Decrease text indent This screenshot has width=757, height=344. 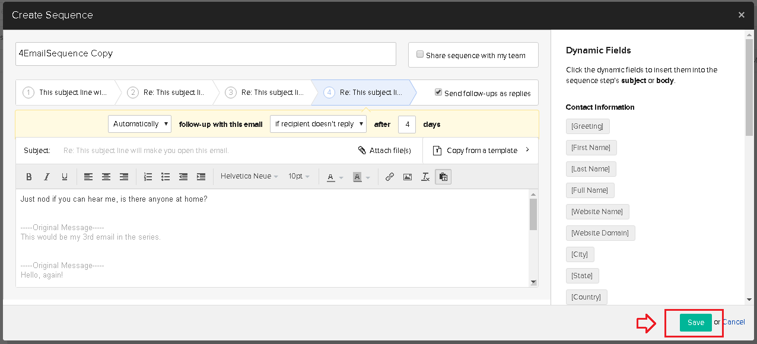click(x=183, y=177)
